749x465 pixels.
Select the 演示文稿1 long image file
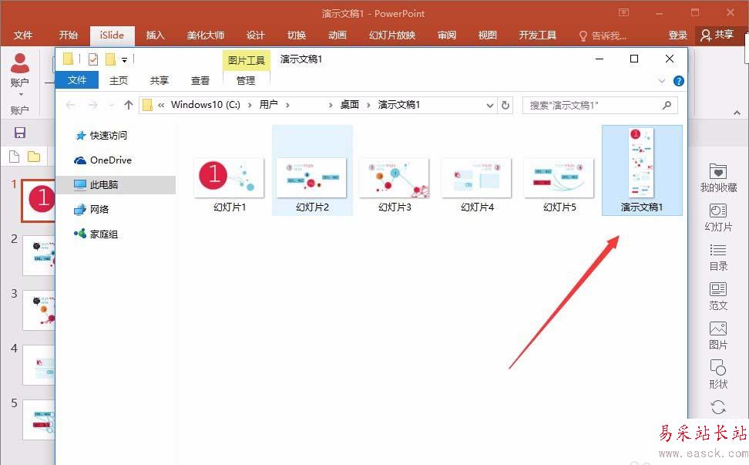point(642,170)
